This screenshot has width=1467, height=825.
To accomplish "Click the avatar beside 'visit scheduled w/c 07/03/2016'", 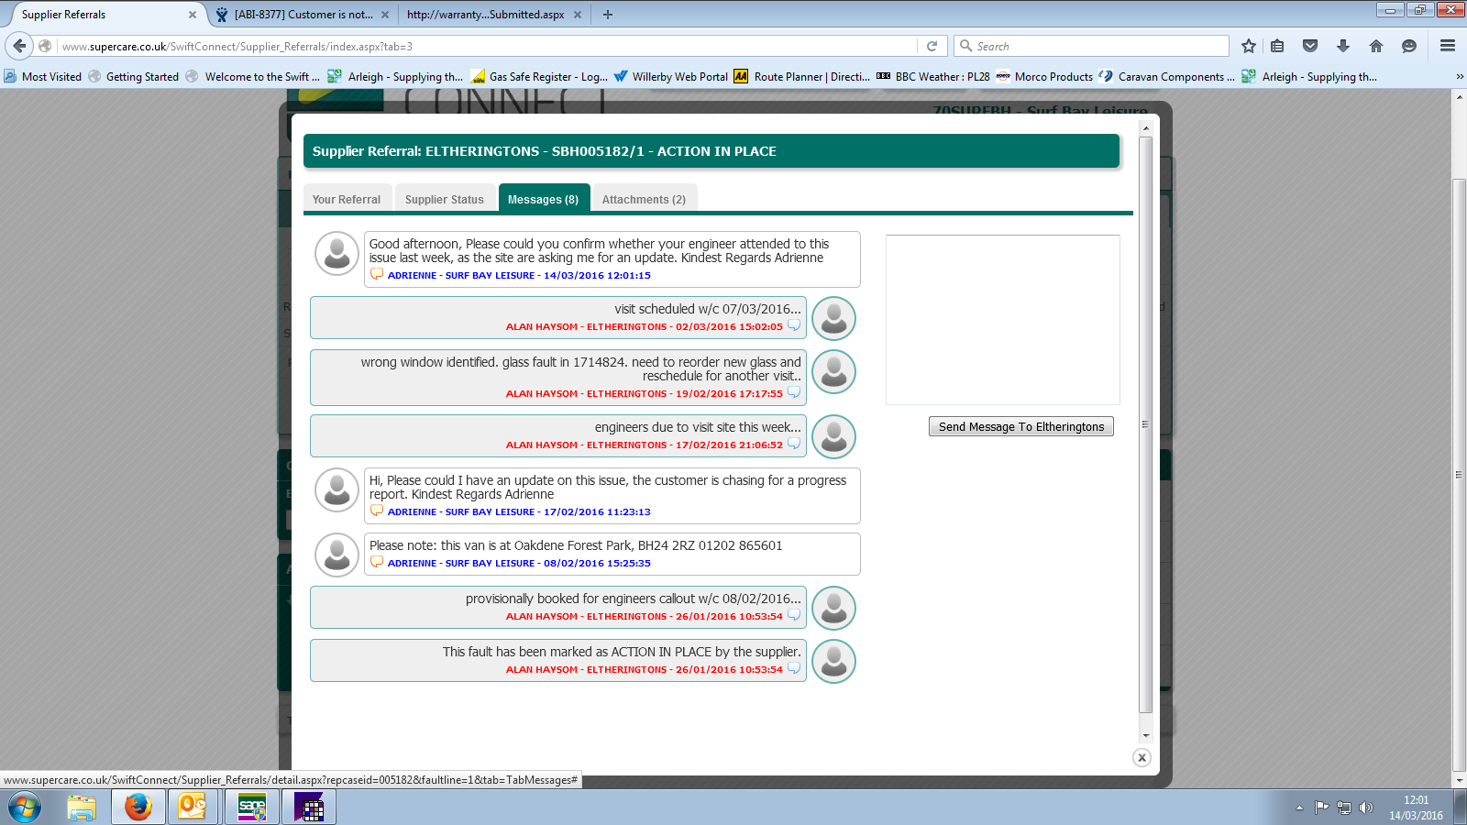I will (x=834, y=318).
